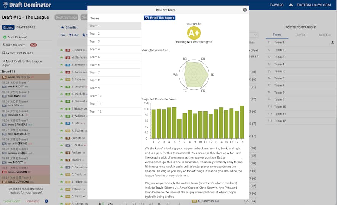Click Unrealistic feedback link
337x205 pixels.
(32, 201)
